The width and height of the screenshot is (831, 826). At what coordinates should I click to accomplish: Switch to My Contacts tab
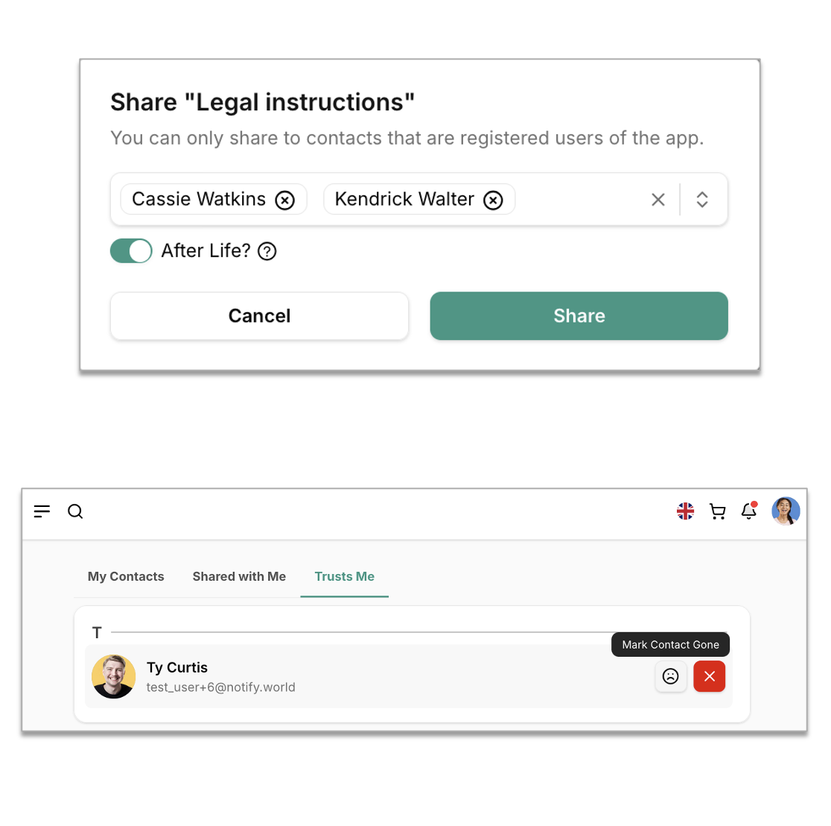click(126, 576)
